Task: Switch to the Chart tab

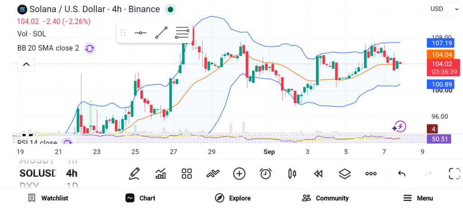Action: pyautogui.click(x=140, y=198)
